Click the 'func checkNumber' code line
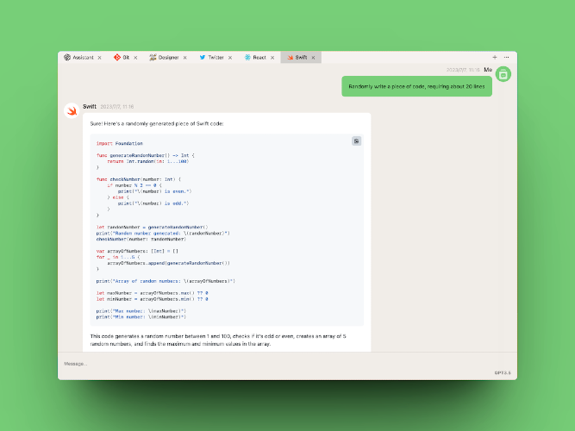This screenshot has width=575, height=431. coord(139,179)
